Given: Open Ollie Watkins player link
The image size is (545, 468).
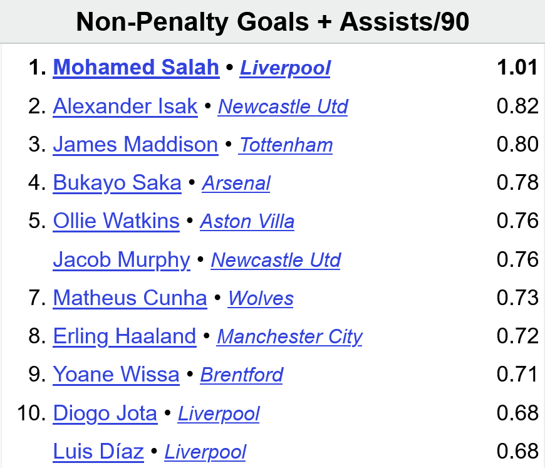Looking at the screenshot, I should (116, 221).
